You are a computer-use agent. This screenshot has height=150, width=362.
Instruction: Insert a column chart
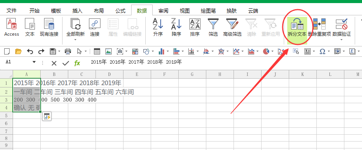pyautogui.click(x=161, y=51)
